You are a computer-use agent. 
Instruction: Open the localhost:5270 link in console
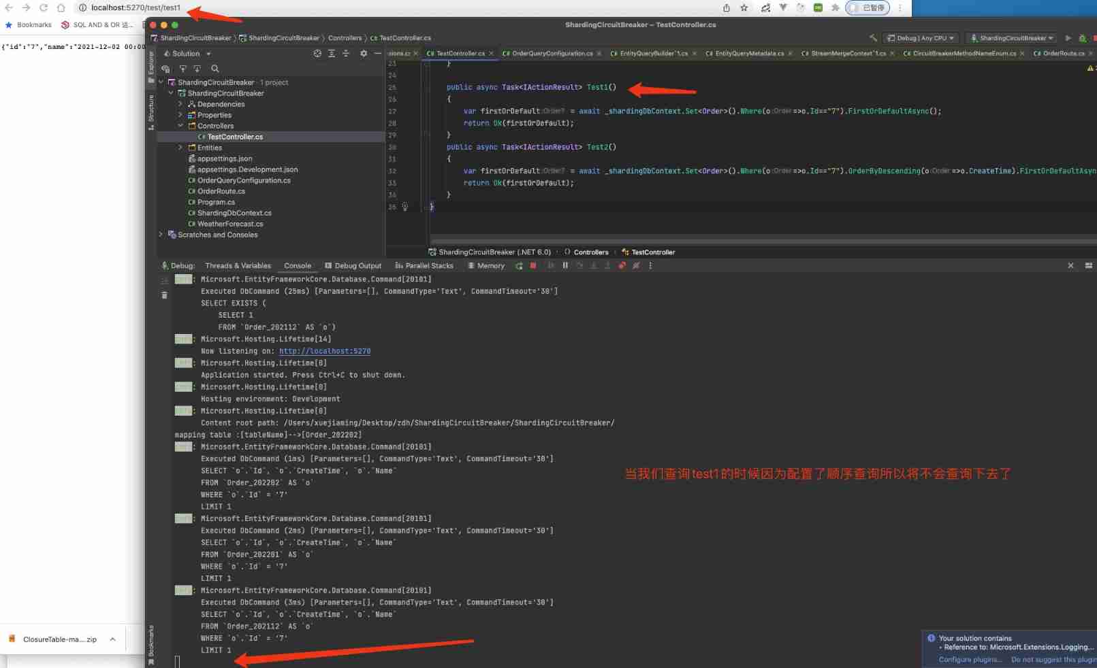point(325,352)
